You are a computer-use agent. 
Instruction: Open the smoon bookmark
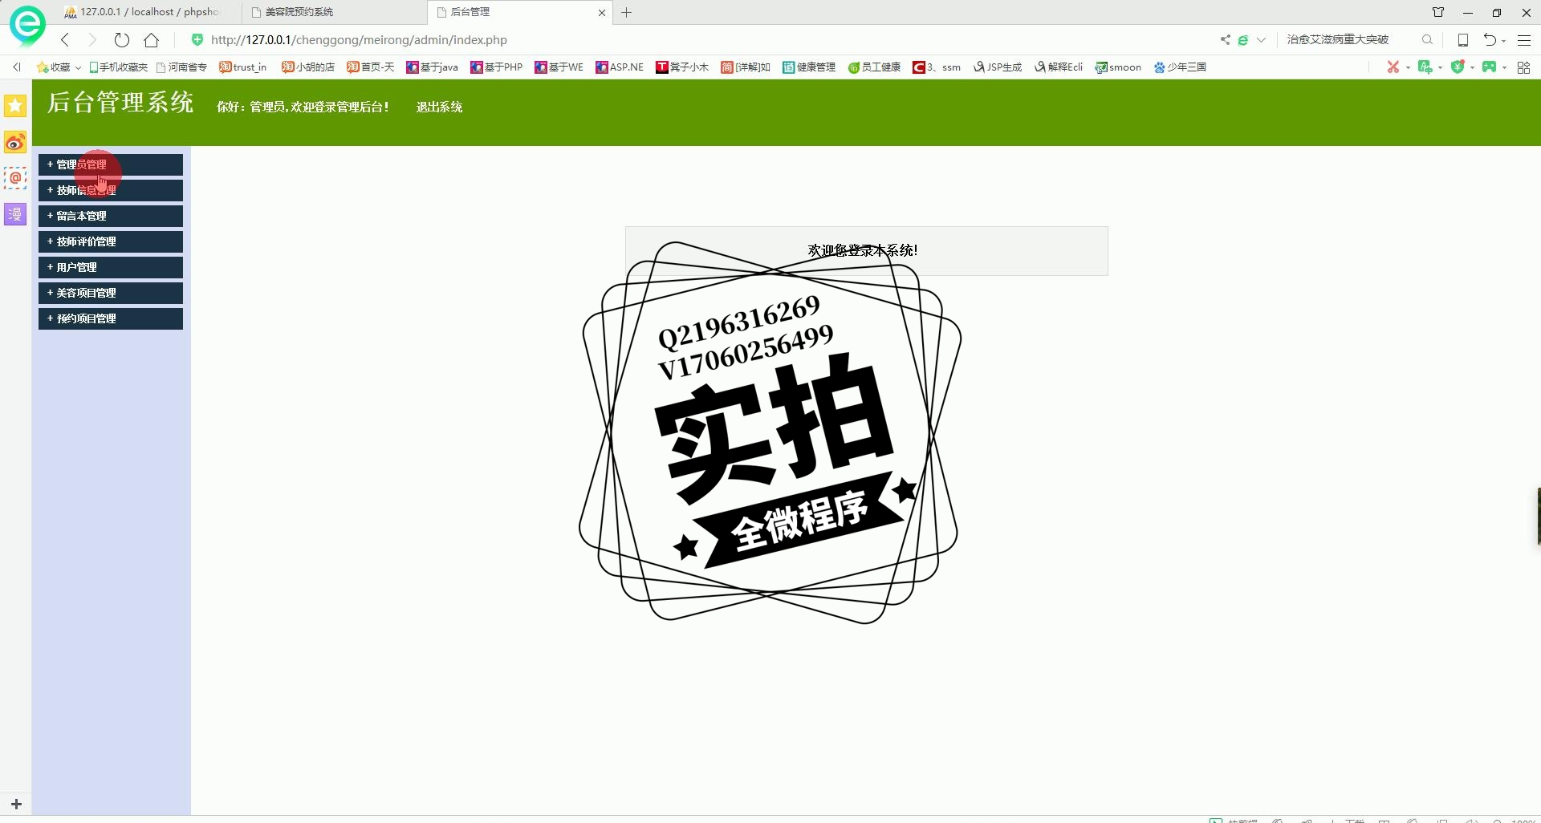point(1118,67)
